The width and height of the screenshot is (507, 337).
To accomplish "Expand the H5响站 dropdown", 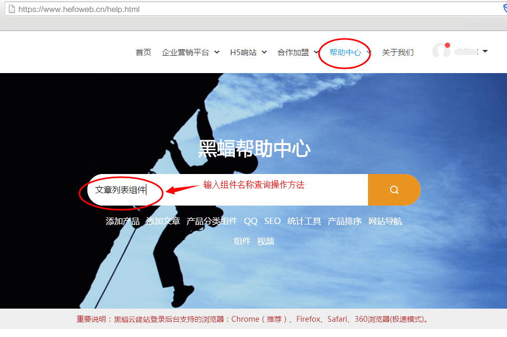I will click(245, 52).
